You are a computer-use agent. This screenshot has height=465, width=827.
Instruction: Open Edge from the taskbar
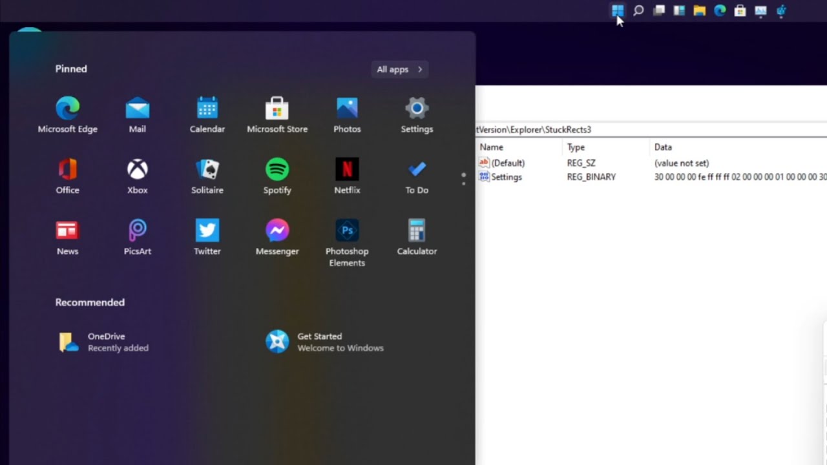720,10
